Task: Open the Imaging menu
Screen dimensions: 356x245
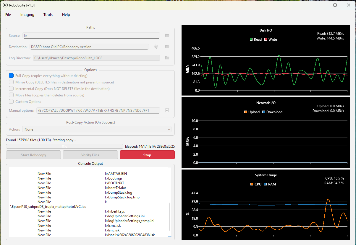Action: (x=27, y=15)
